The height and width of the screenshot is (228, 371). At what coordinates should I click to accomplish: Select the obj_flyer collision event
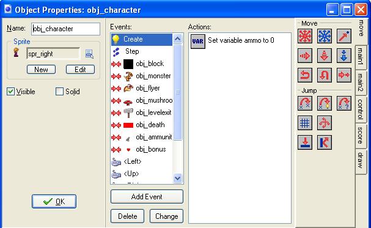[142, 89]
